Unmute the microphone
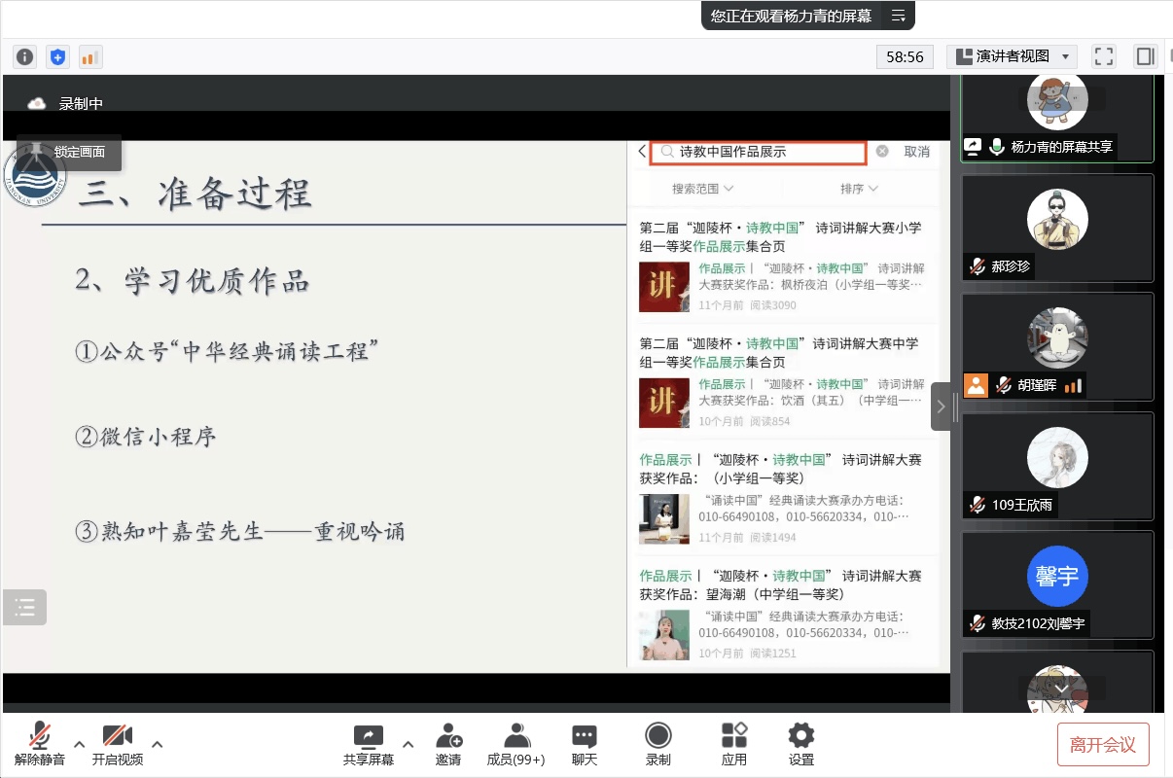Screen dimensions: 1173x778 click(x=40, y=744)
